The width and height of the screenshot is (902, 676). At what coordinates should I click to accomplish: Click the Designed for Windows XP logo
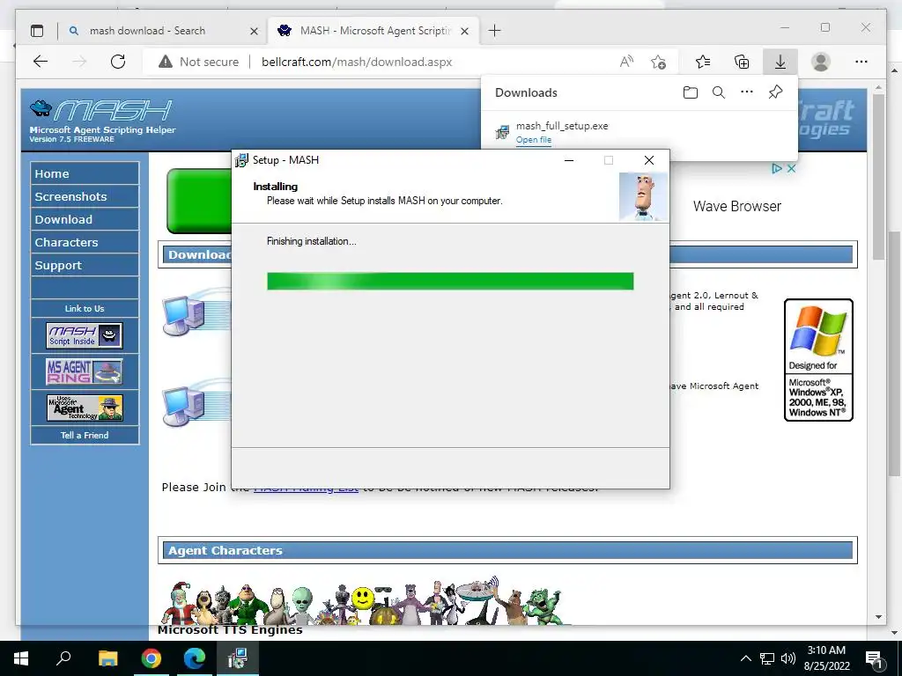tap(818, 360)
